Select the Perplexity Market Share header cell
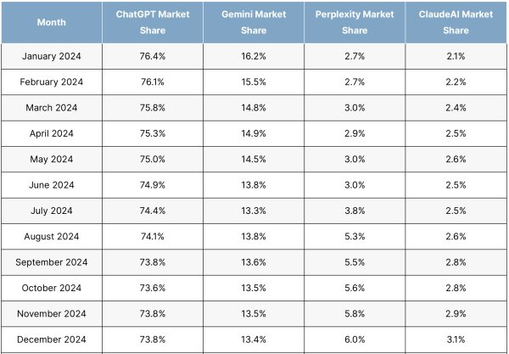The image size is (509, 354). (x=355, y=22)
